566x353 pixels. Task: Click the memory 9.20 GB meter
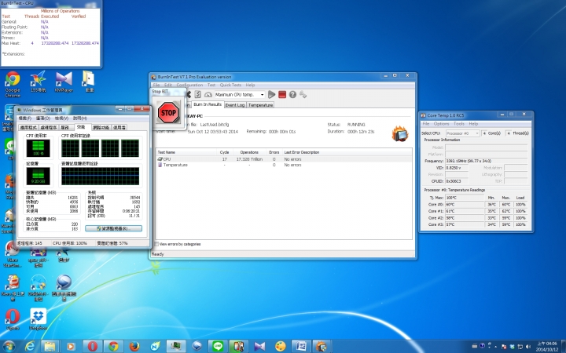[x=38, y=176]
